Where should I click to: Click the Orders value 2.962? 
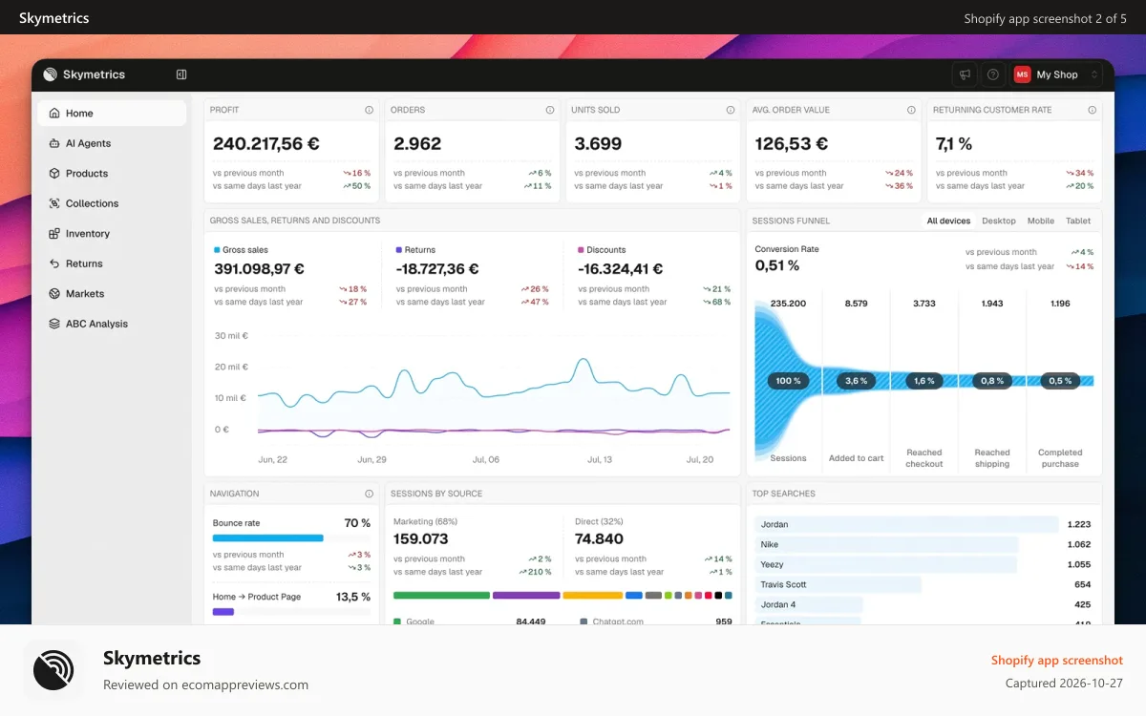(x=417, y=144)
